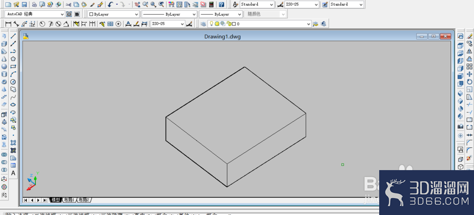The width and height of the screenshot is (474, 215).
Task: Open the AutoCAD 经典 workspace dropdown
Action: (x=36, y=14)
